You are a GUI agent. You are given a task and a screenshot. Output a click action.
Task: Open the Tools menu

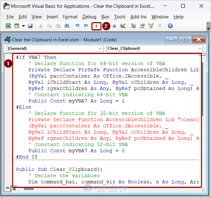pos(120,17)
